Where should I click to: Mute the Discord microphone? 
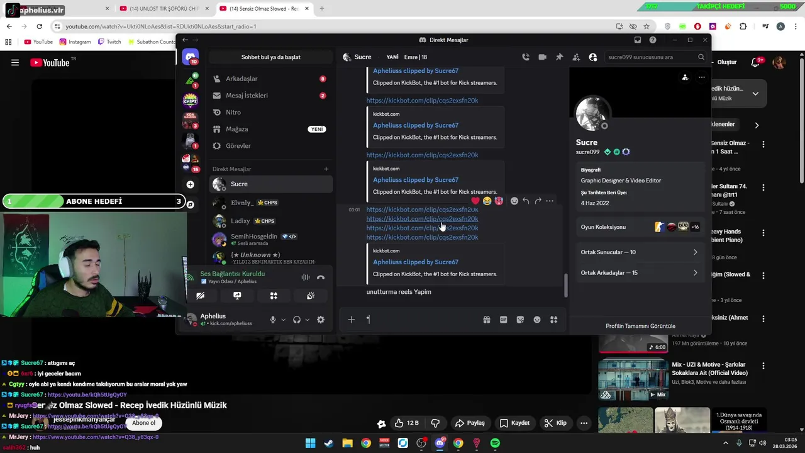pos(272,320)
